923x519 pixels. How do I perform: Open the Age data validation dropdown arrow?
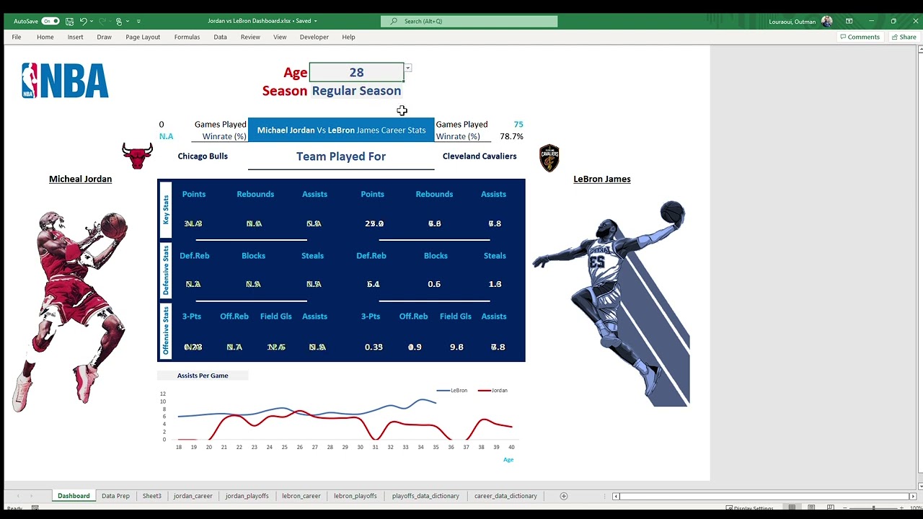tap(407, 68)
